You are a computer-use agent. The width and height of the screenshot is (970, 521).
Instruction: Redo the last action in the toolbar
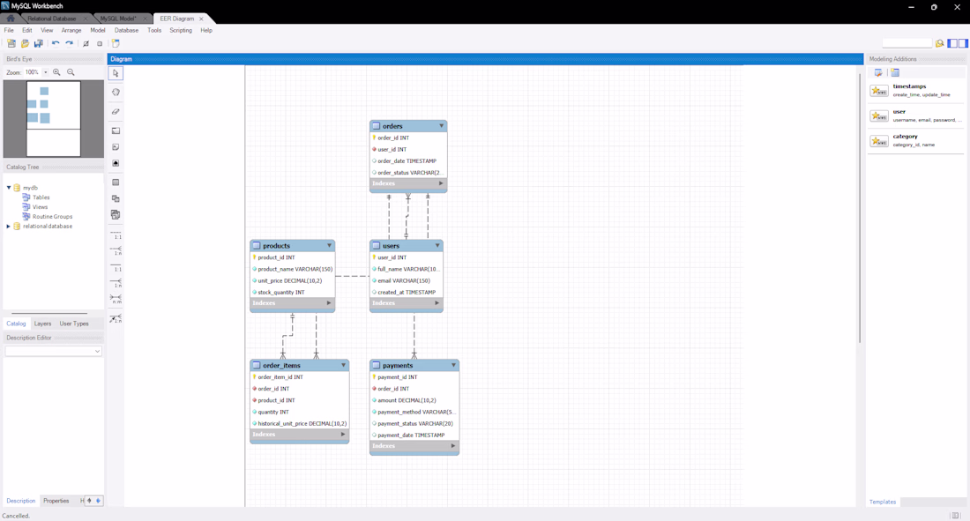[70, 43]
